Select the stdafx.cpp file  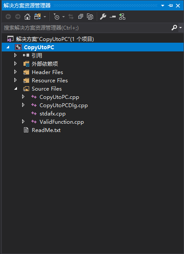tap(53, 114)
